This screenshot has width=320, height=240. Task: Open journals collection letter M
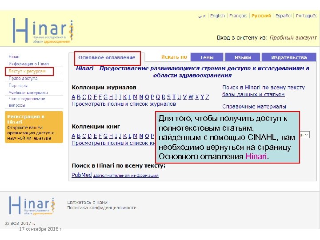click(x=135, y=97)
